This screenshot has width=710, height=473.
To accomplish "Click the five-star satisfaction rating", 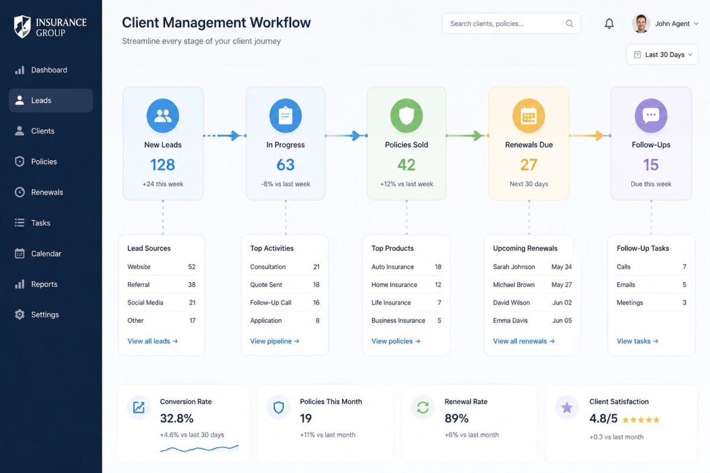I will (641, 420).
